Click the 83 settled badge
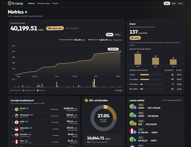191x147 pixels. (x=135, y=38)
